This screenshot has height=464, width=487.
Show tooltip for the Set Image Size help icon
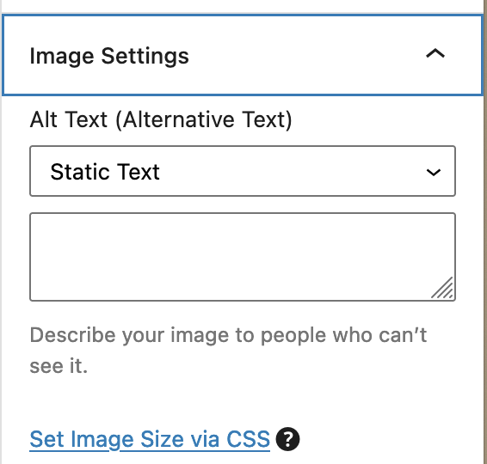pos(288,439)
